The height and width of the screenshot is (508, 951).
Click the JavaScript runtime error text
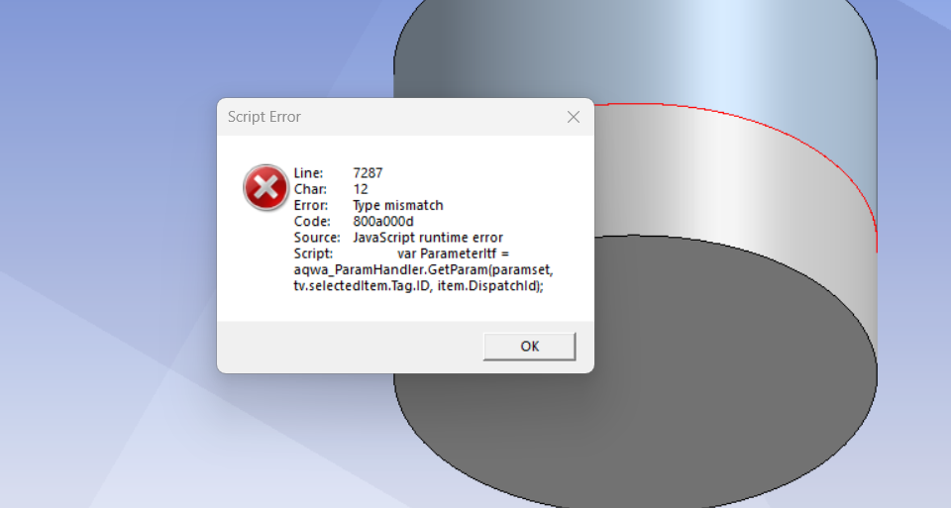pos(428,238)
